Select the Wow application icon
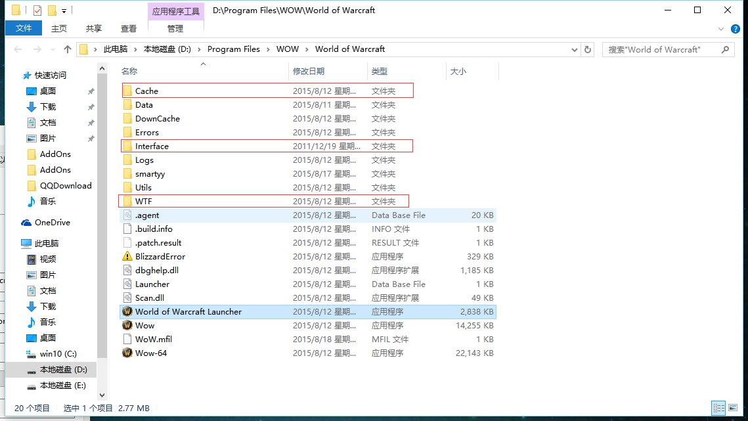This screenshot has height=421, width=748. tap(127, 325)
